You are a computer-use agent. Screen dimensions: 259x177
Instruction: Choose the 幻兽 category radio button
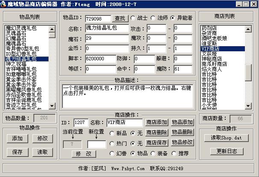[x=112, y=153]
